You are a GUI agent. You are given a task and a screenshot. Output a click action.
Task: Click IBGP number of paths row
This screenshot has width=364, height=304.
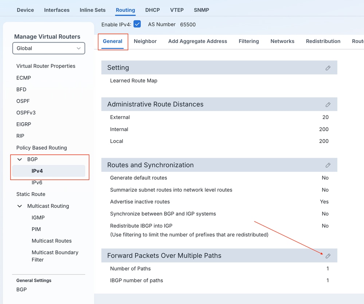[219, 281]
